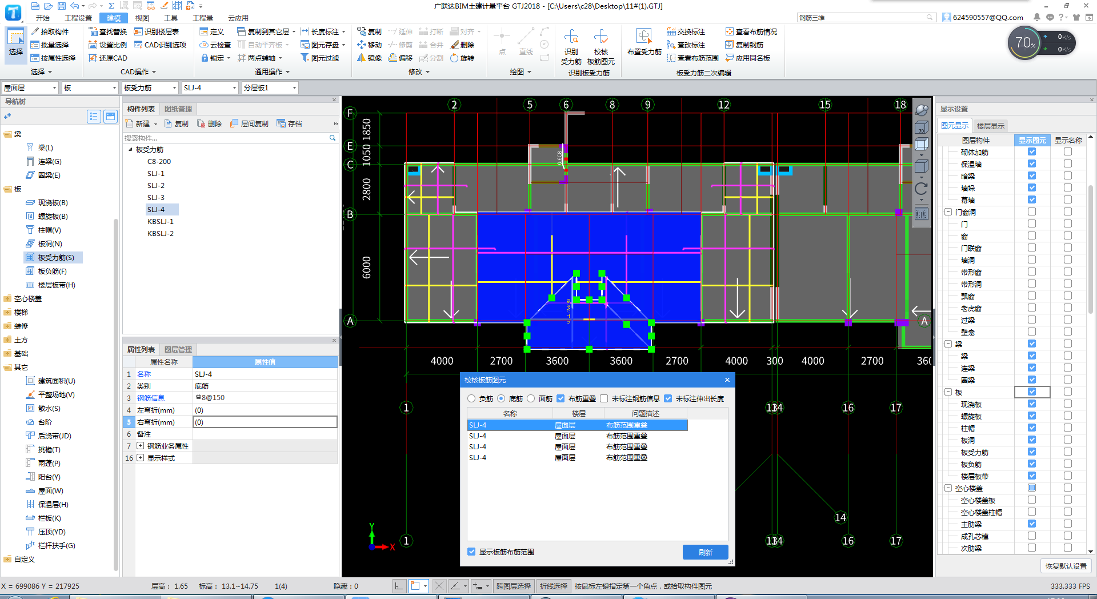Click the 镜像 mirror tool

pyautogui.click(x=369, y=58)
